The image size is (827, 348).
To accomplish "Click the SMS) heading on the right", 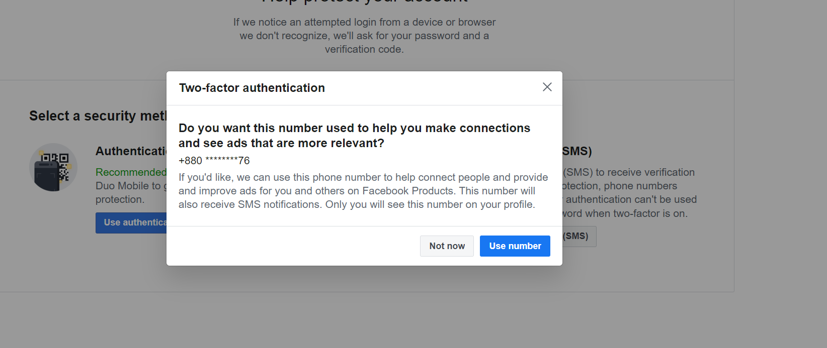I will point(577,151).
